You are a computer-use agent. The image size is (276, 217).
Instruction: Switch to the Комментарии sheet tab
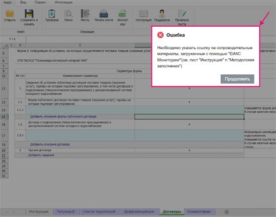coord(199,212)
